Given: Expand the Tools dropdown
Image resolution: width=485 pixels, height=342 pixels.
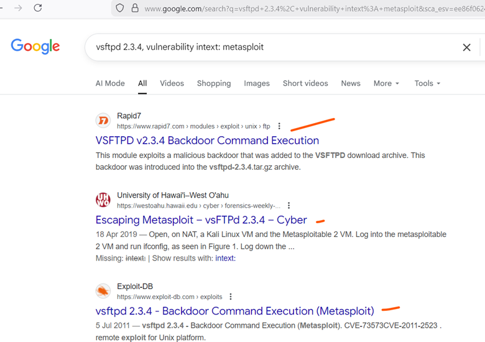Looking at the screenshot, I should [427, 83].
